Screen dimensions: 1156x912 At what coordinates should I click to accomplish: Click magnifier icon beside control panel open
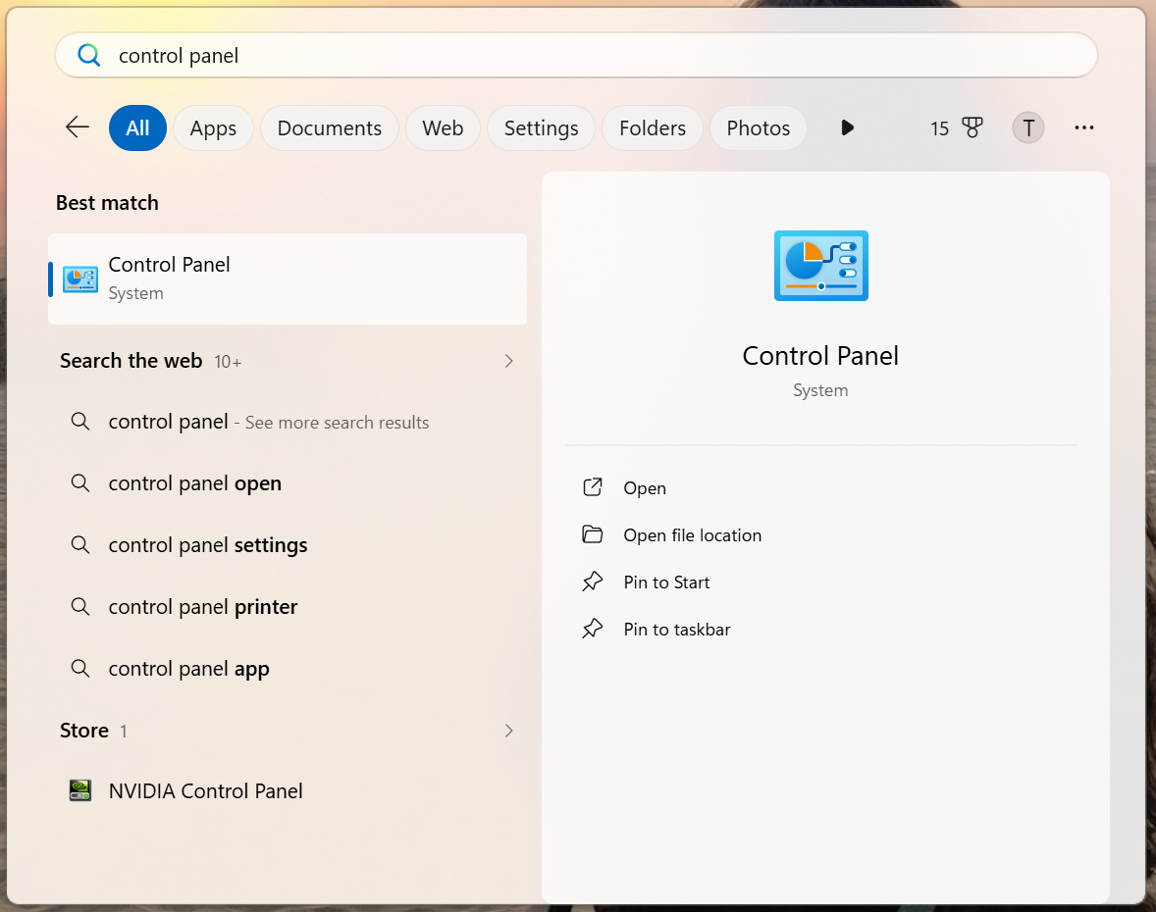(80, 483)
